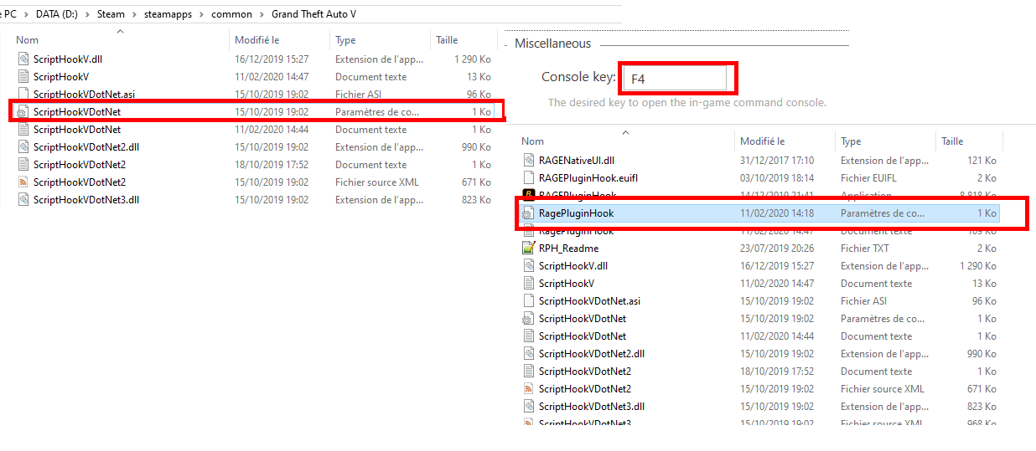Expand the chevron after common in the address bar

pyautogui.click(x=262, y=14)
